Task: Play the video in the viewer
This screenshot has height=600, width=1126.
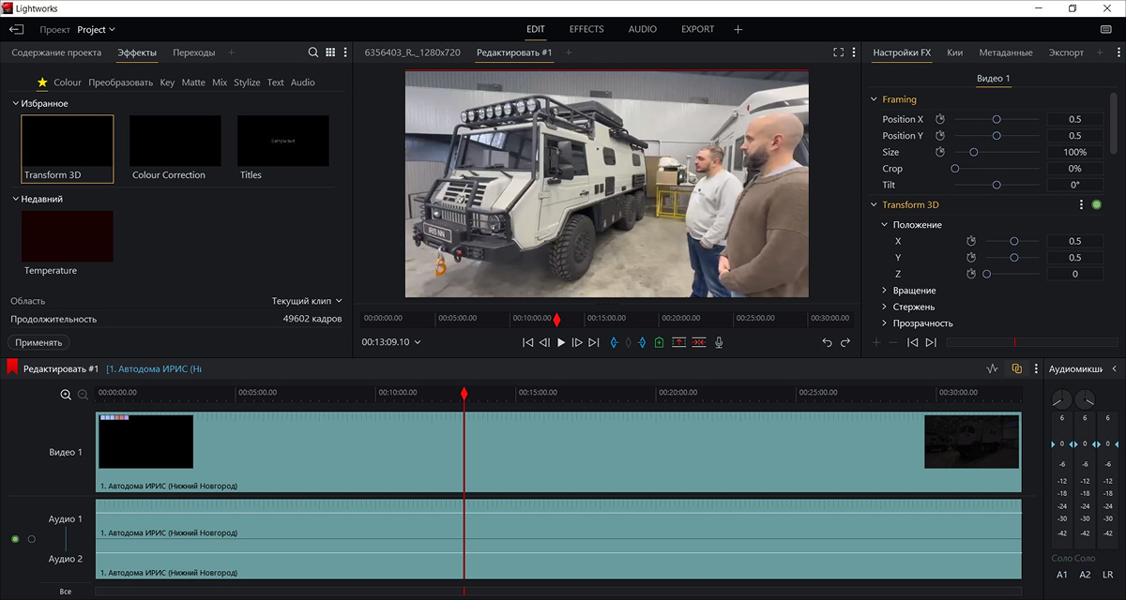Action: [561, 343]
